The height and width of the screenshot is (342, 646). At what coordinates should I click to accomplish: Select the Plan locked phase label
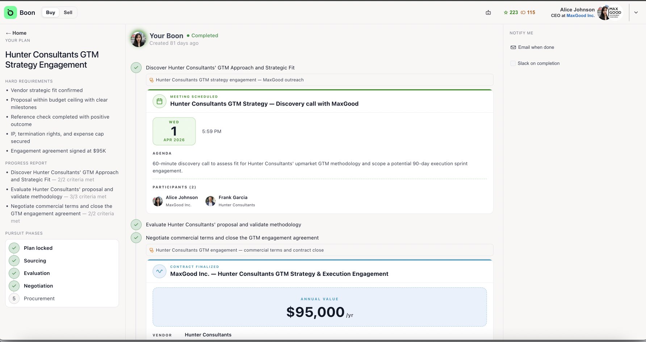[38, 248]
